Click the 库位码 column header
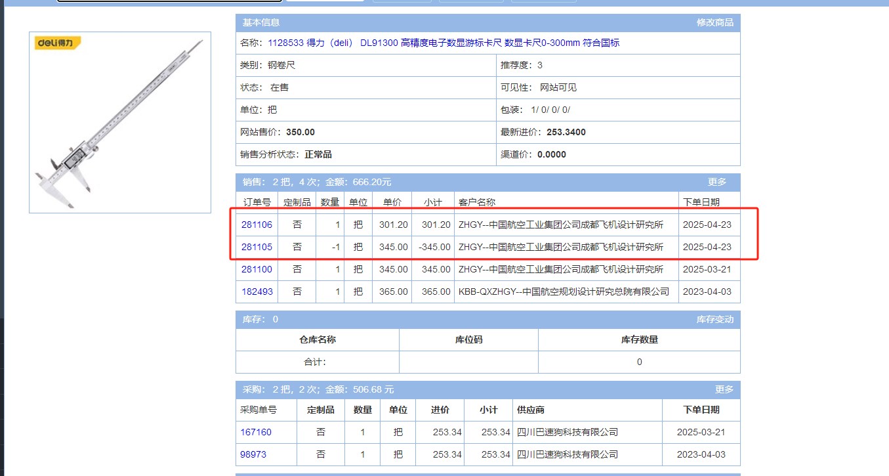Image resolution: width=889 pixels, height=476 pixels. coord(468,339)
